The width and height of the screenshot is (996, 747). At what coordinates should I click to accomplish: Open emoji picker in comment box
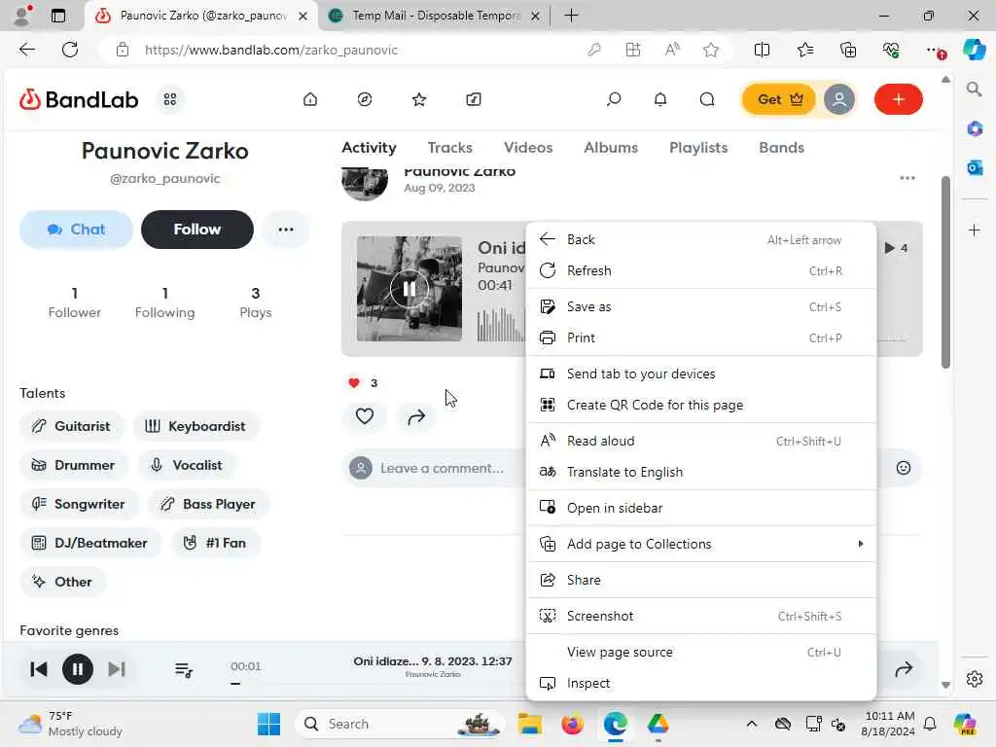(904, 468)
